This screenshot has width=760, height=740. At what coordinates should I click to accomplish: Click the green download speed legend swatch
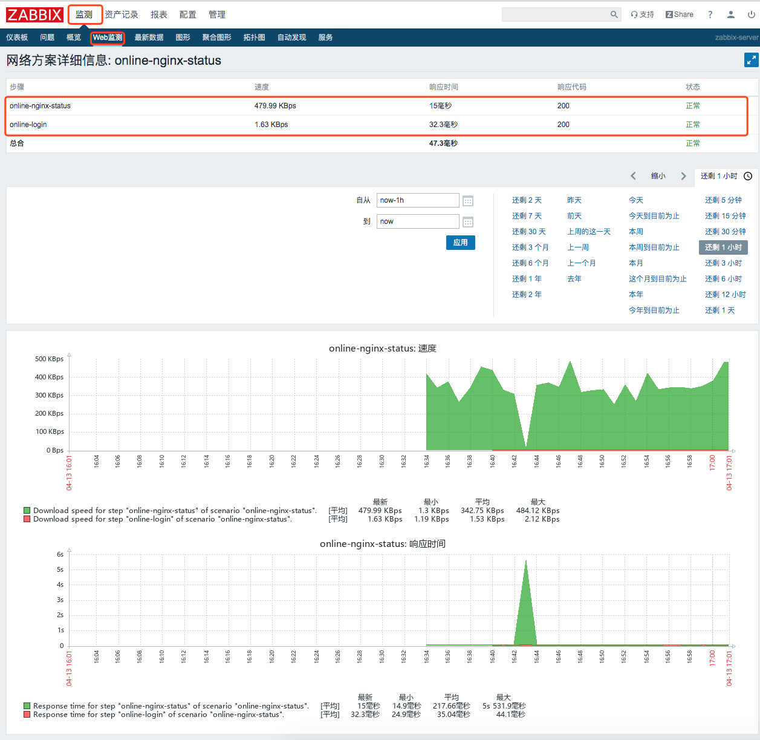click(27, 511)
